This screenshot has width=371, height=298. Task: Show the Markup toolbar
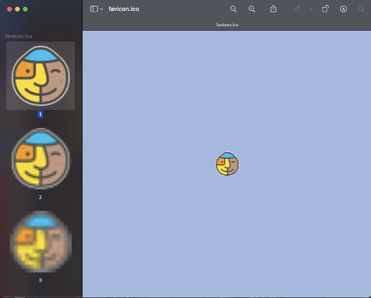(343, 9)
